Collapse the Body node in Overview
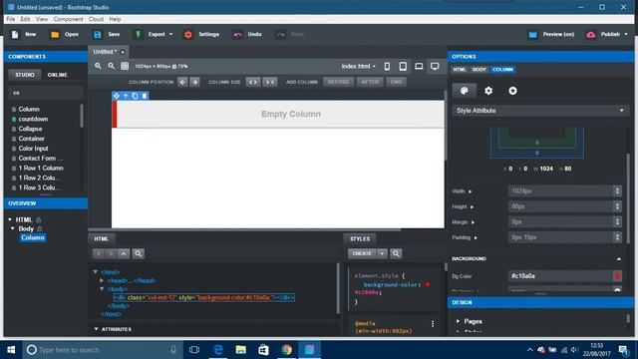Image resolution: width=638 pixels, height=359 pixels. (13, 228)
